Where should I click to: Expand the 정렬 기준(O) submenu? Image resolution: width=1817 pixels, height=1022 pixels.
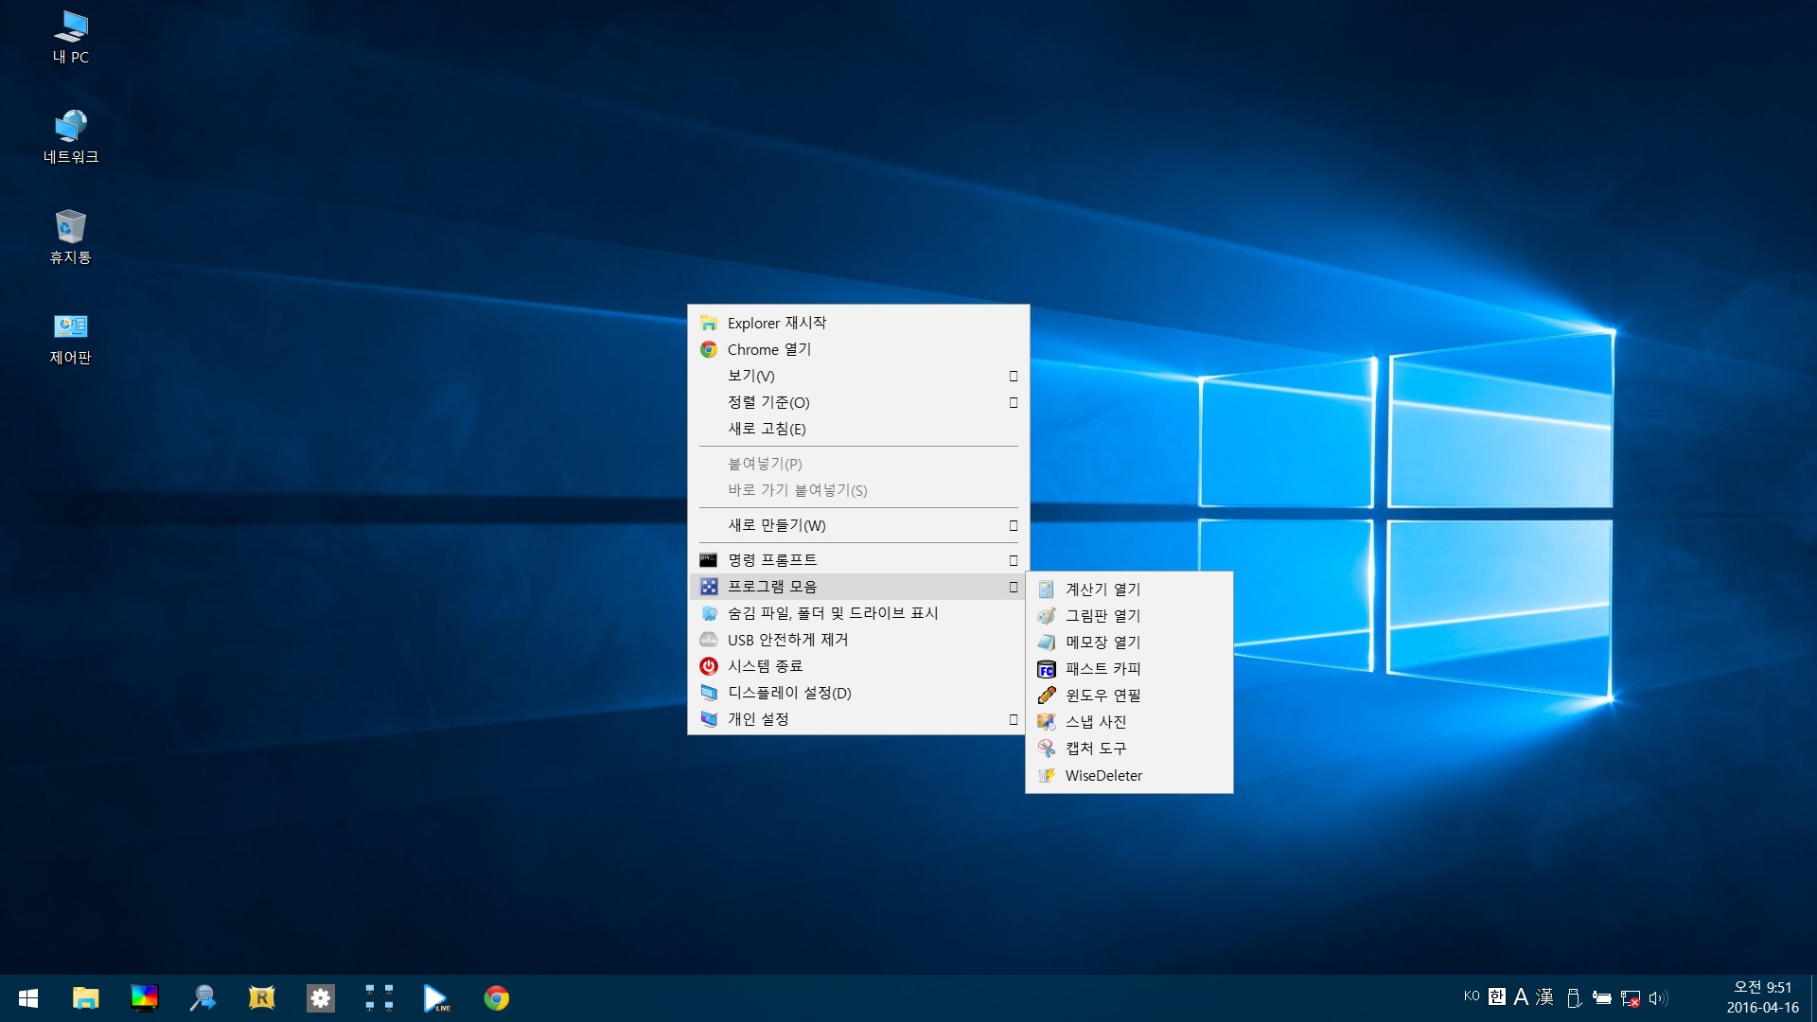click(x=858, y=402)
